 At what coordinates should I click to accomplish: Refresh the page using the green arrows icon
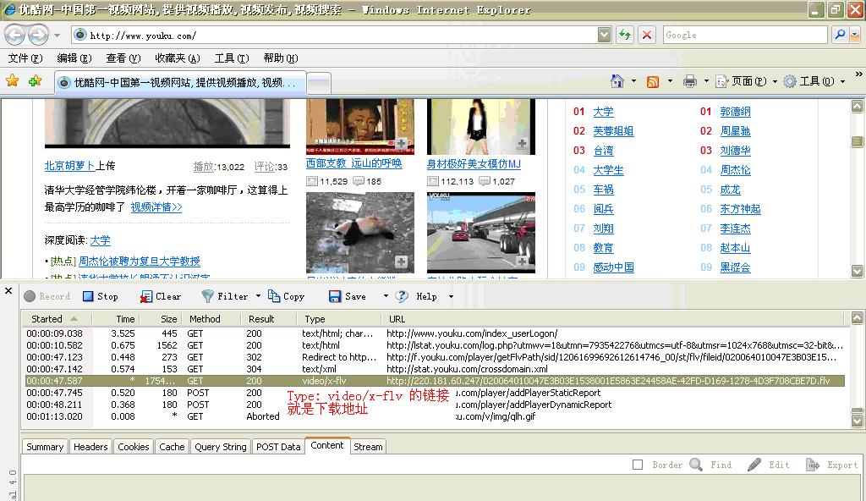pyautogui.click(x=625, y=35)
